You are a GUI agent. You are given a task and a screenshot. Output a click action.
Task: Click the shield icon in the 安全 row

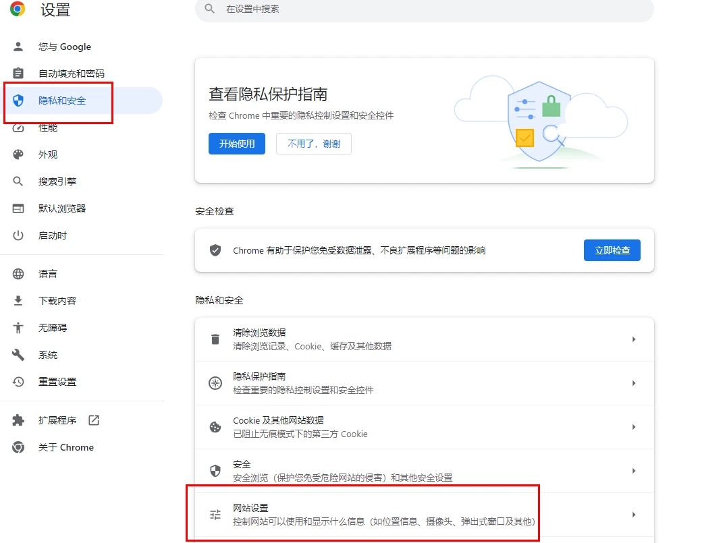click(x=215, y=471)
